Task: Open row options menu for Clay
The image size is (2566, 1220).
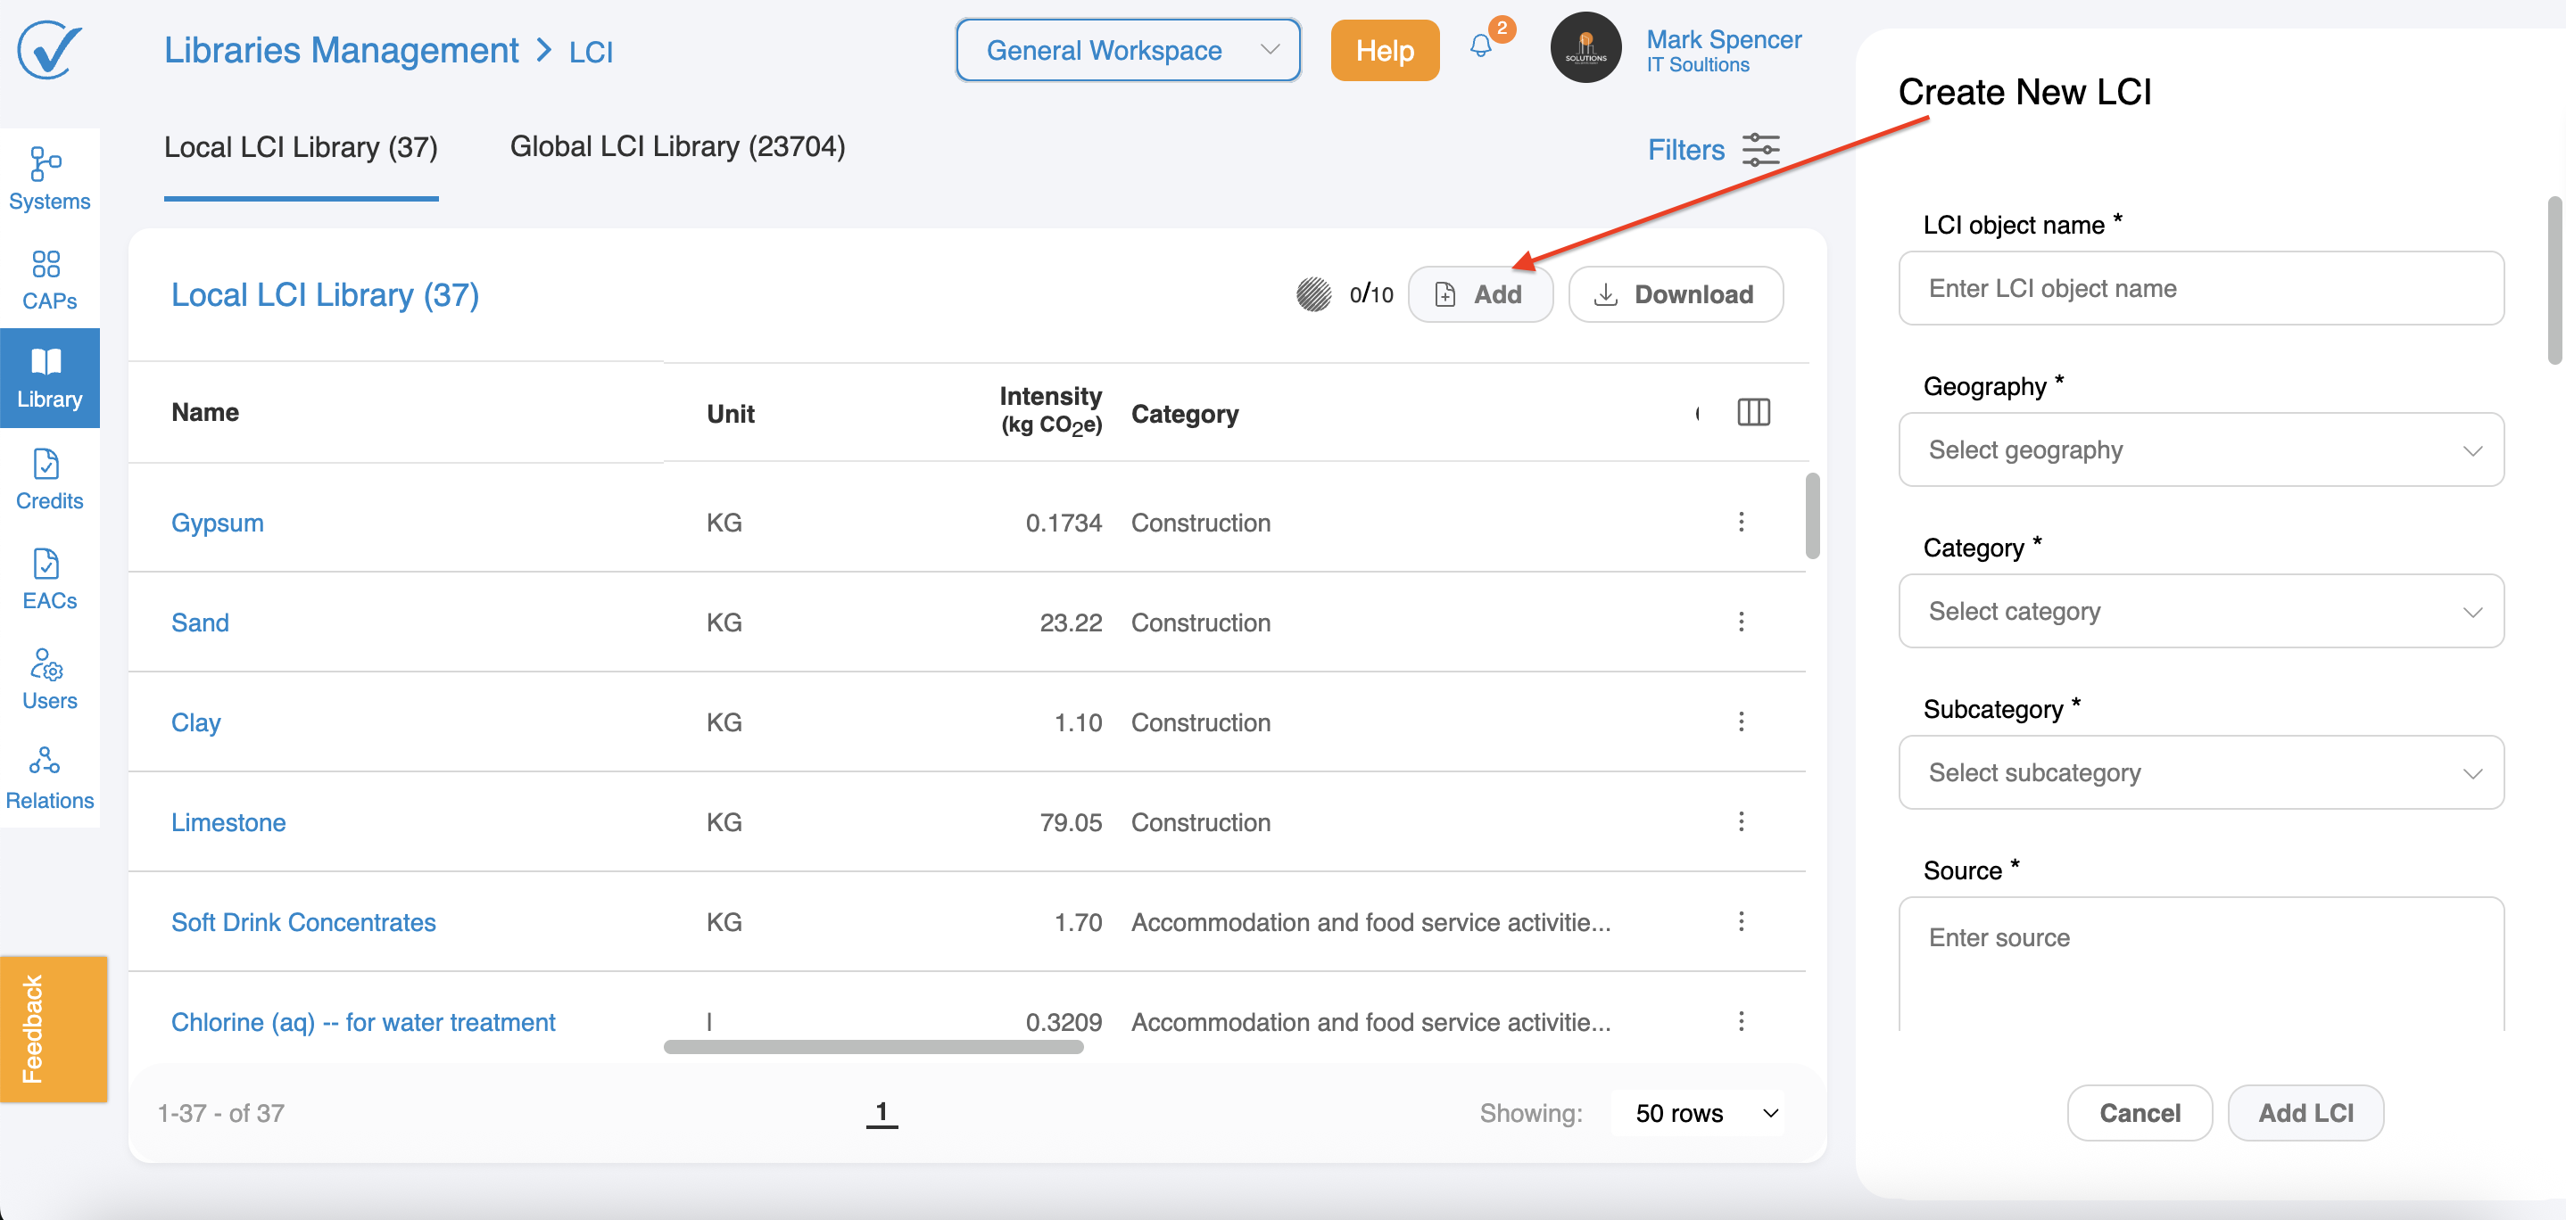Action: [1740, 721]
